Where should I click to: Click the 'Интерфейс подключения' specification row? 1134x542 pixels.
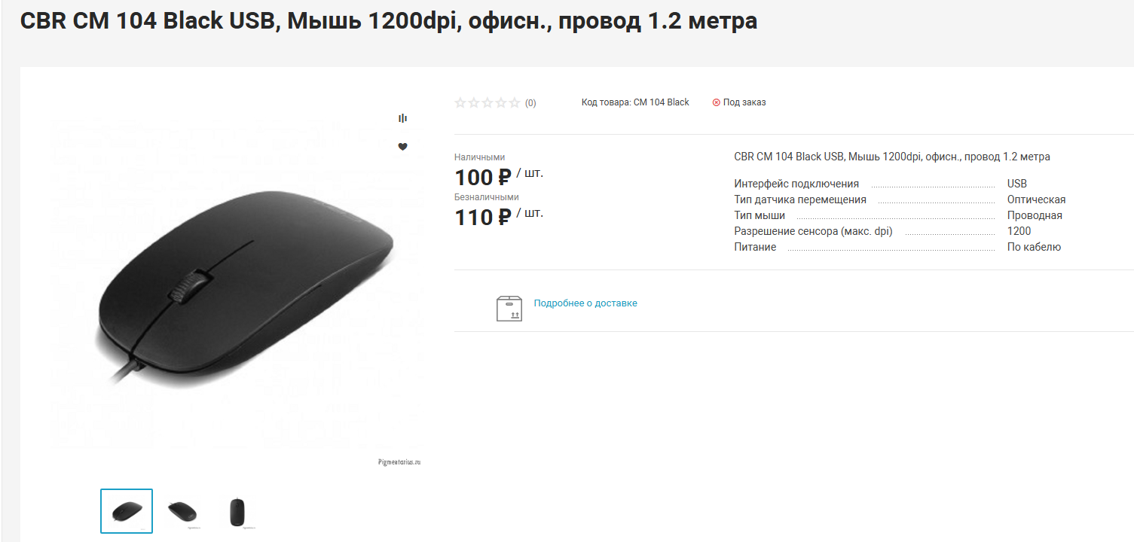pos(900,184)
